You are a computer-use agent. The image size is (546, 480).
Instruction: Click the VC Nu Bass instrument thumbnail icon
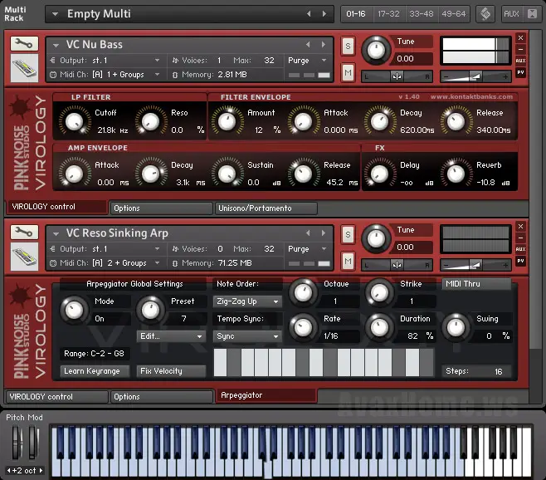[x=24, y=68]
